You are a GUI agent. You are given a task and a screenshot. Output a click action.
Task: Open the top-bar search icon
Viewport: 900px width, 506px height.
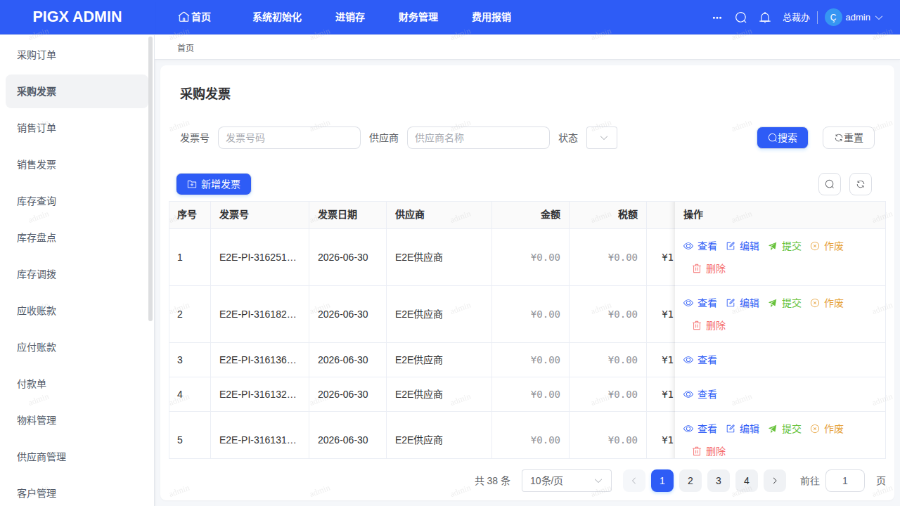click(740, 18)
